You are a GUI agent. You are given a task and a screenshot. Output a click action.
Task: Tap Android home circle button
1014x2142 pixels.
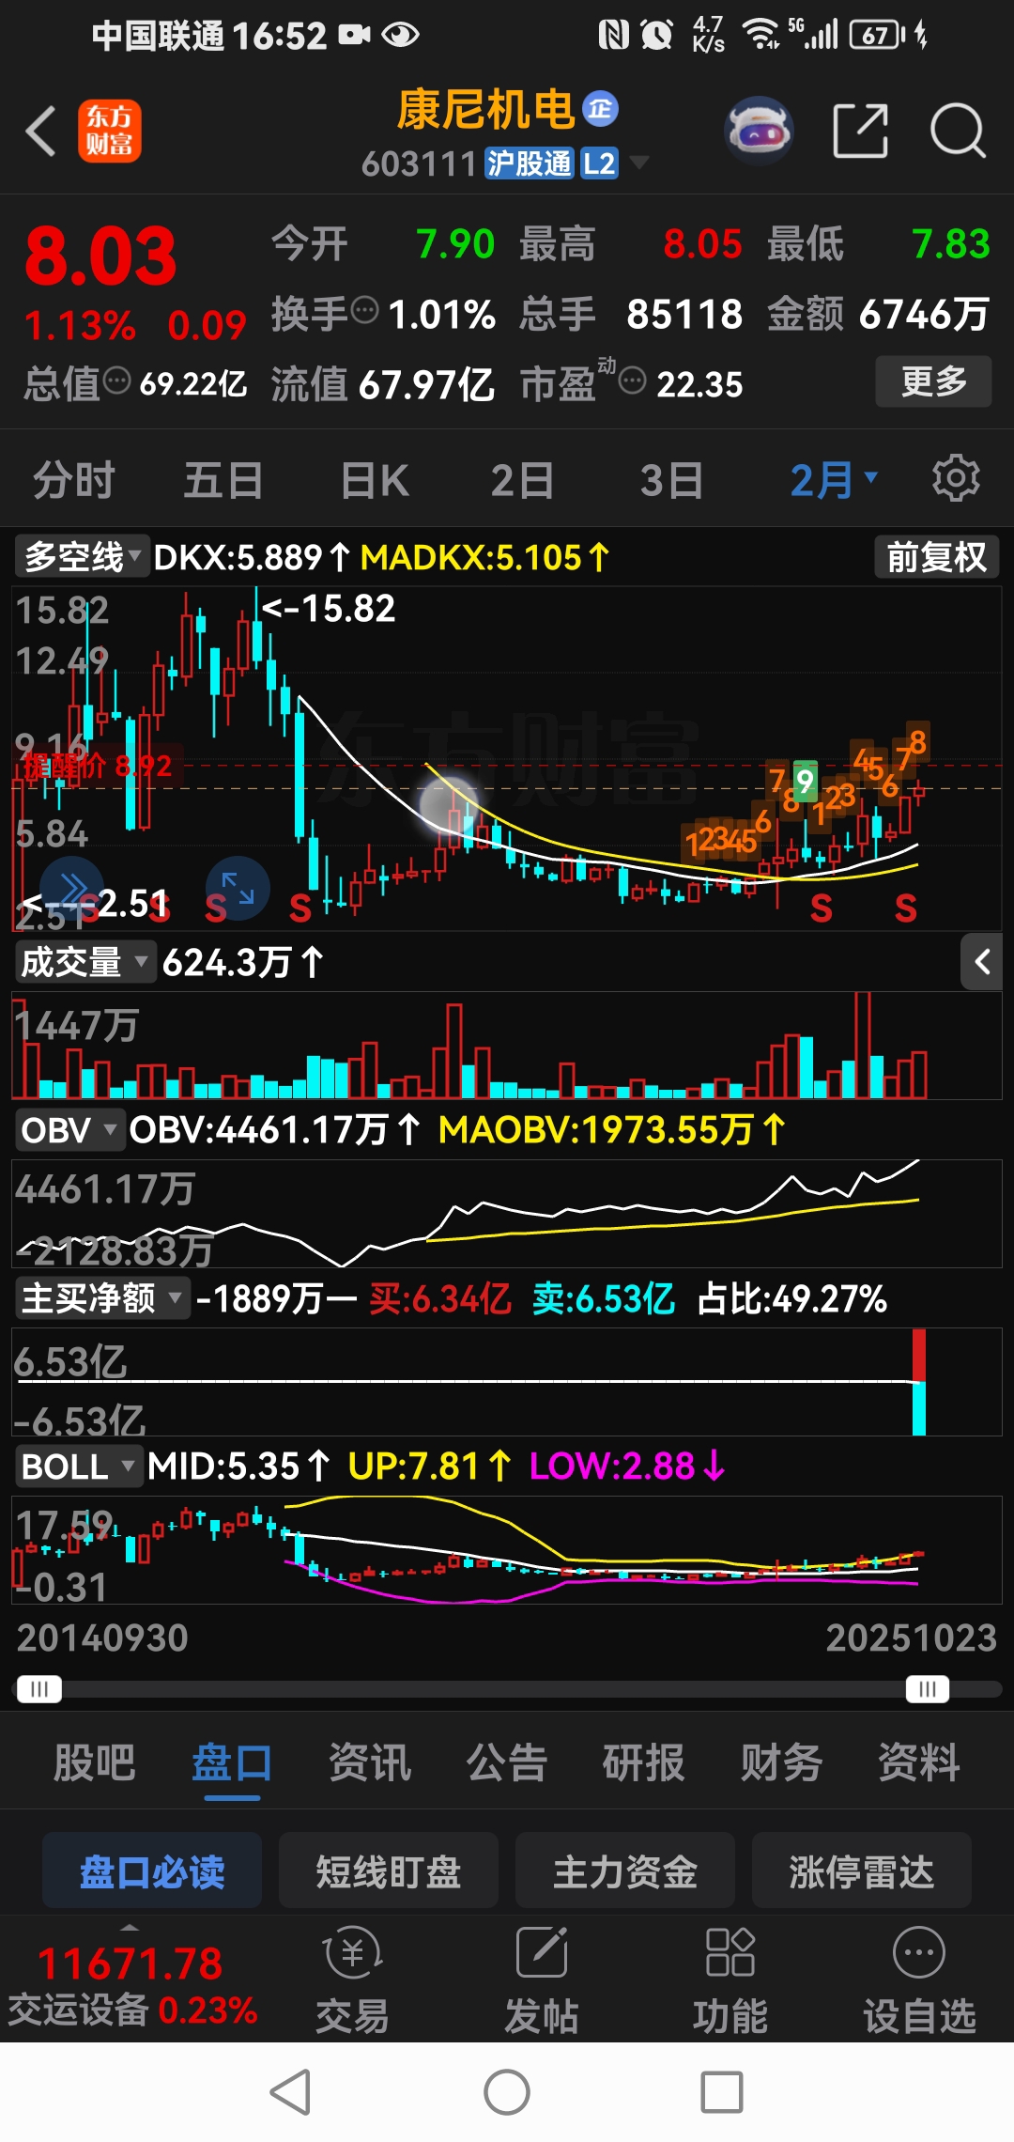coord(507,2092)
